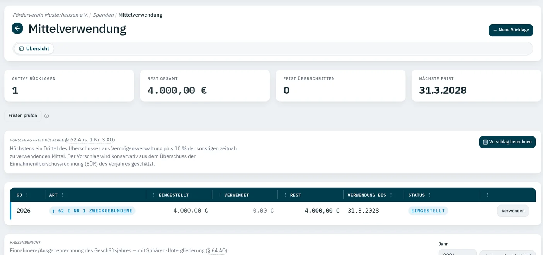Click the Nächste Frist card
Viewport: 543px width, 255px height.
point(476,85)
